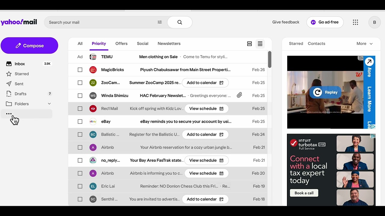
Task: Click the three-dots more options in sidebar
Action: pos(9,114)
